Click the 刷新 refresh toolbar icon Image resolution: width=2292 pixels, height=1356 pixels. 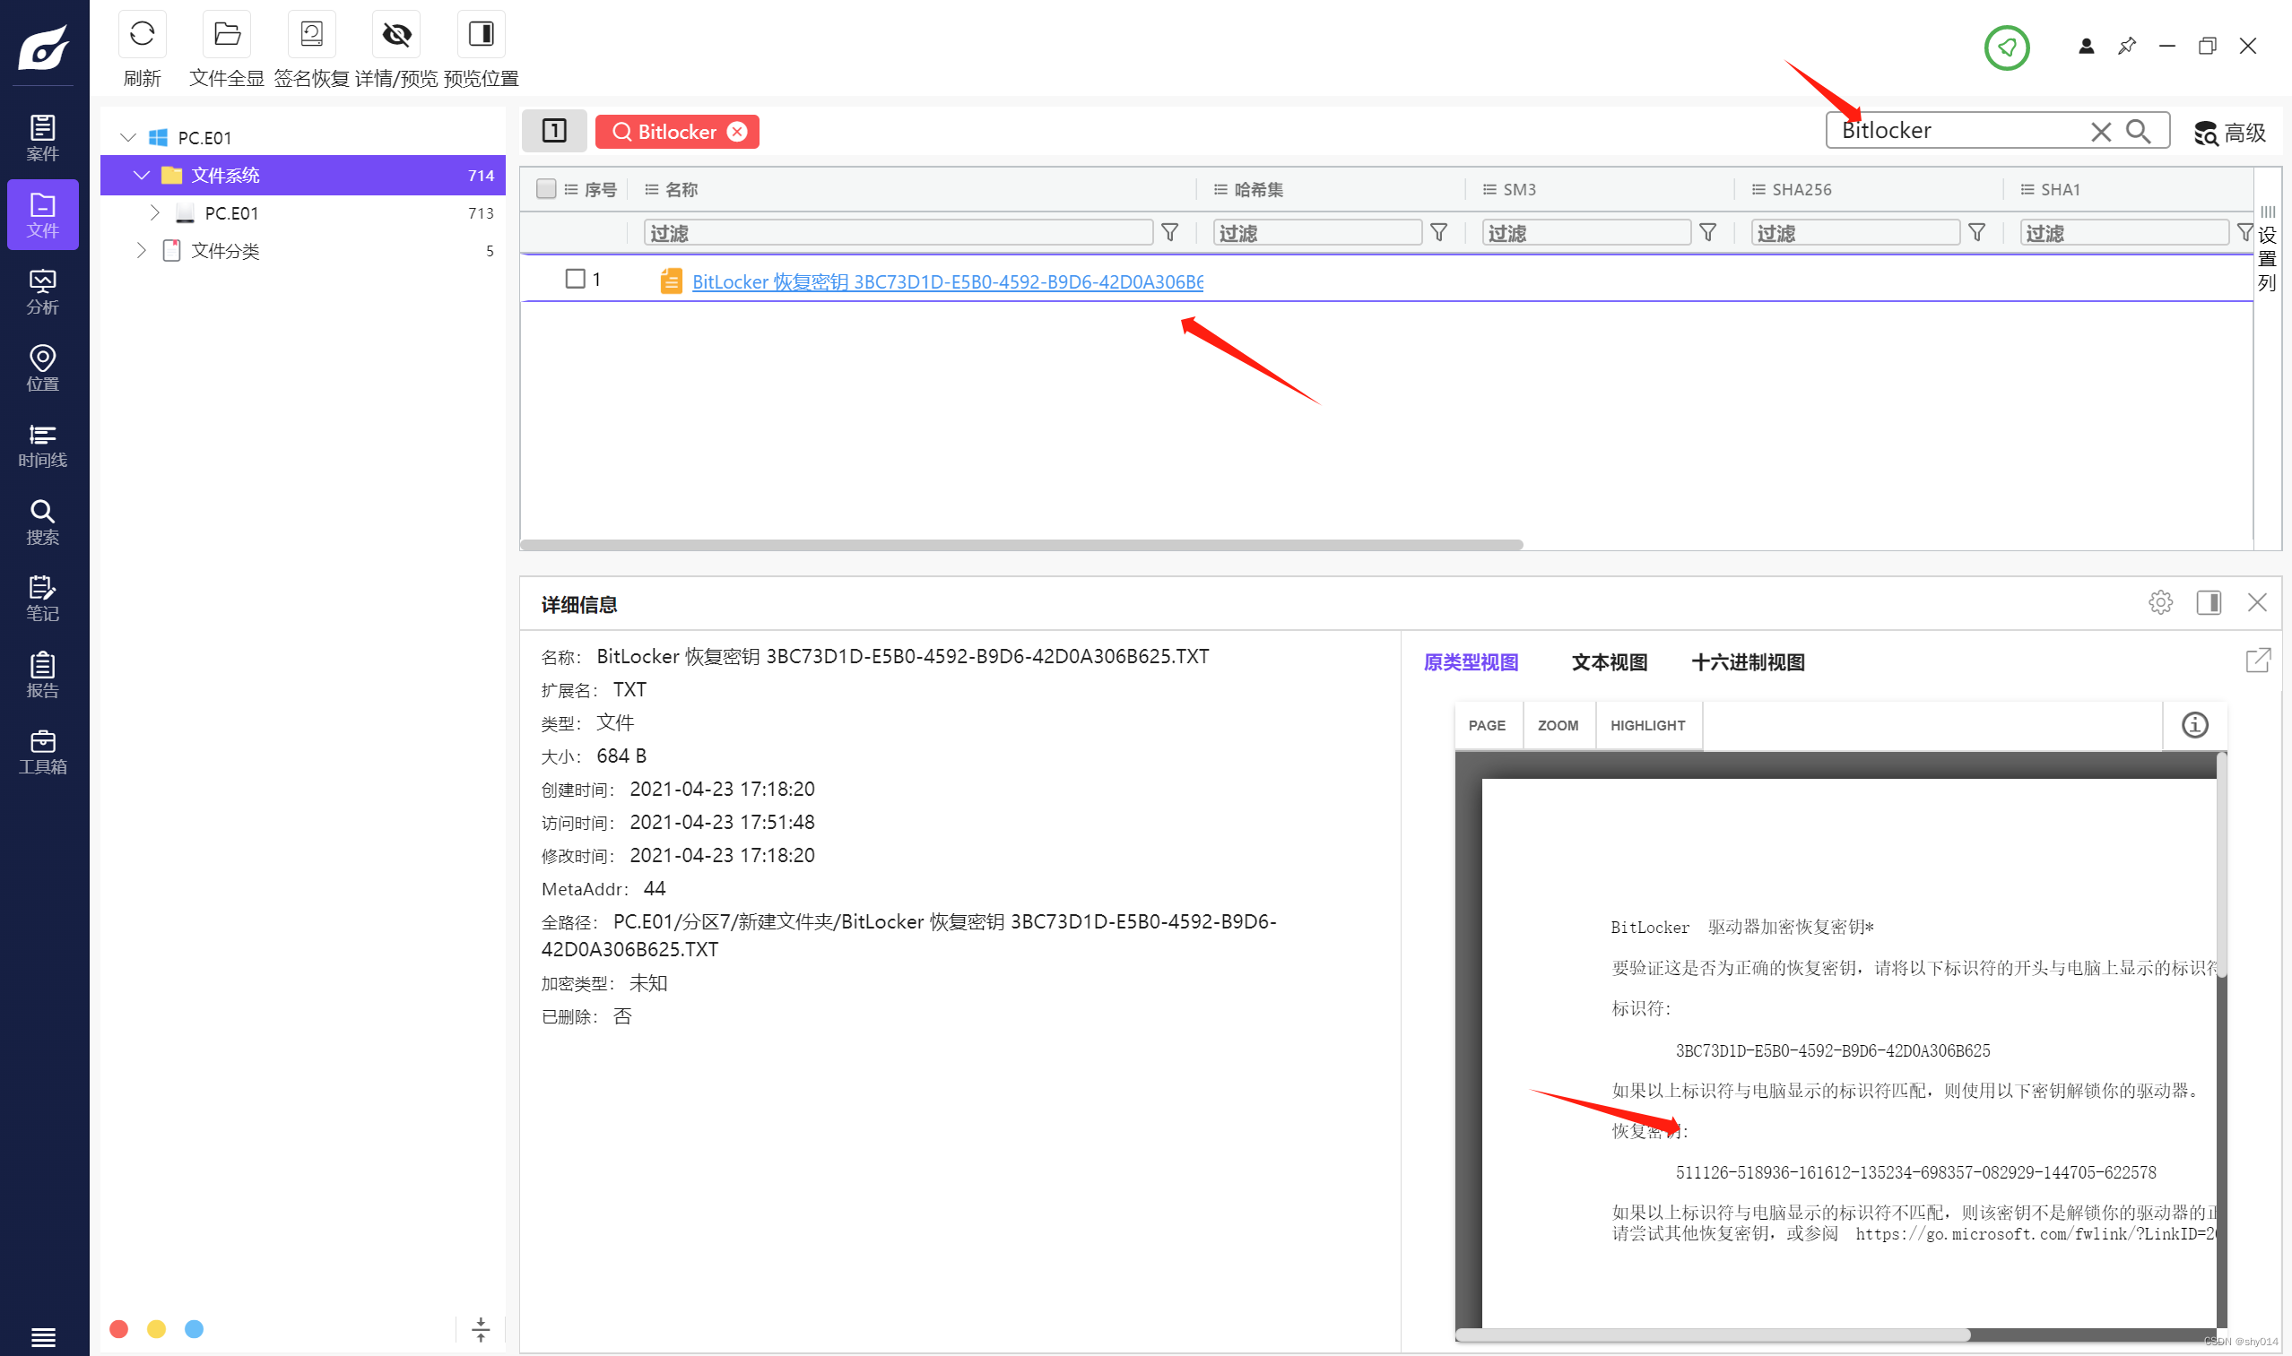pyautogui.click(x=142, y=35)
